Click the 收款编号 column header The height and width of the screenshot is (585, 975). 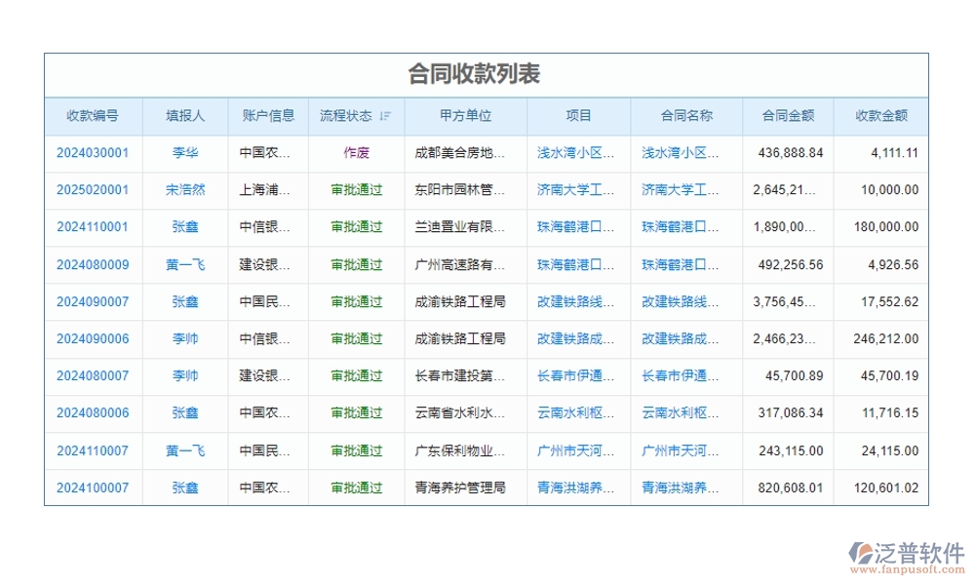(93, 115)
